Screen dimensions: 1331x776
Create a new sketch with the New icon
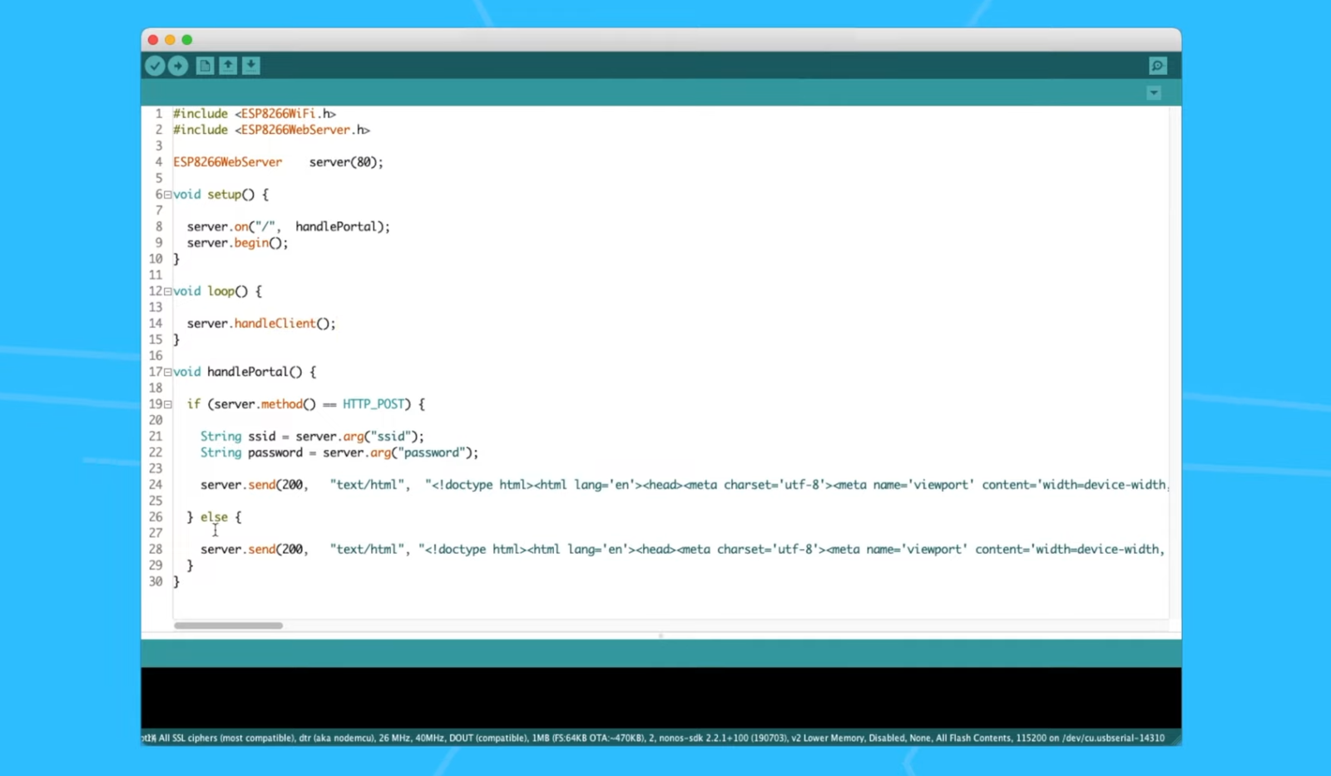click(x=205, y=65)
